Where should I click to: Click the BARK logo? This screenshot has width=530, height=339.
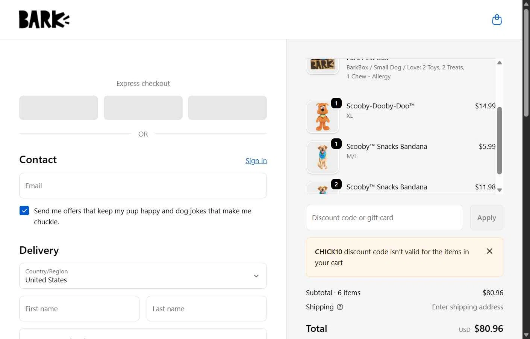[44, 19]
